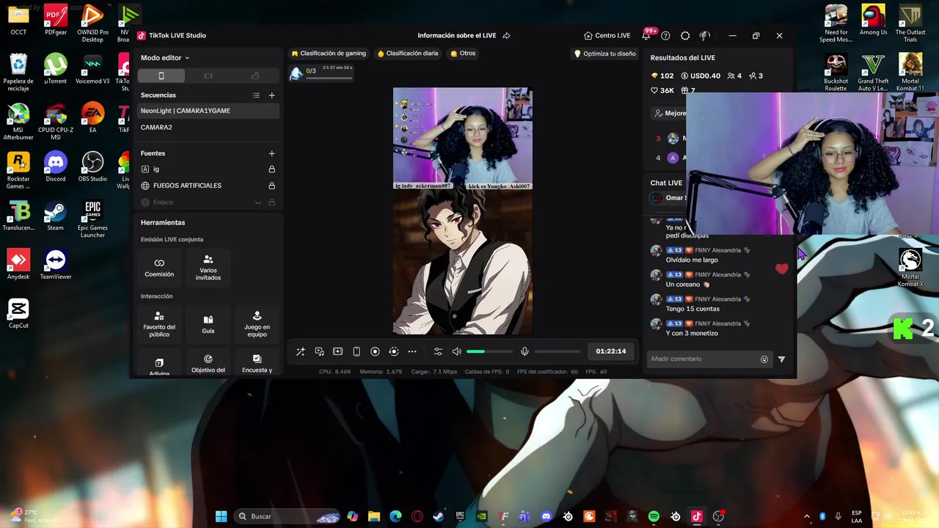Open Clasificación diaria tab

[x=408, y=54]
